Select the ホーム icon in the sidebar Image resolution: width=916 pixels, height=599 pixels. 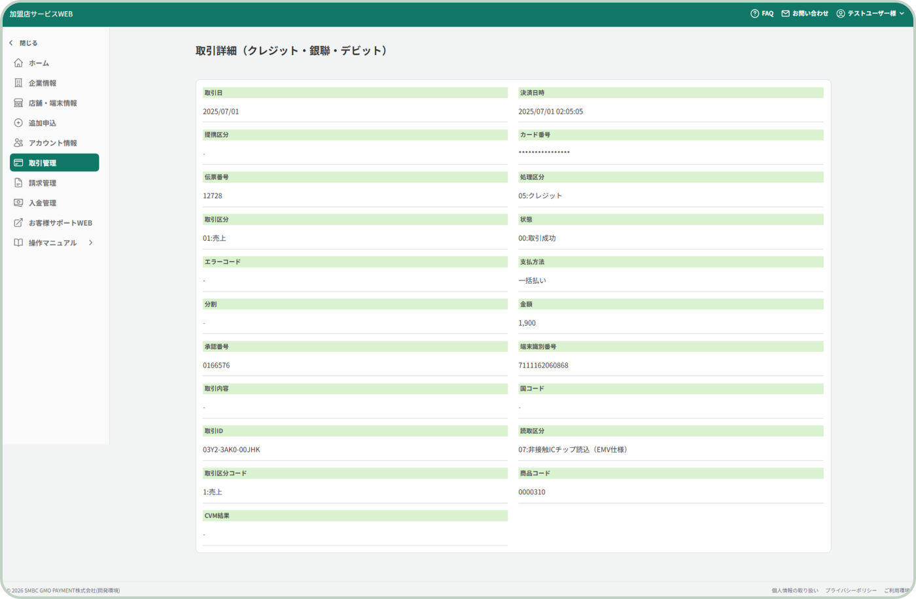click(x=18, y=63)
